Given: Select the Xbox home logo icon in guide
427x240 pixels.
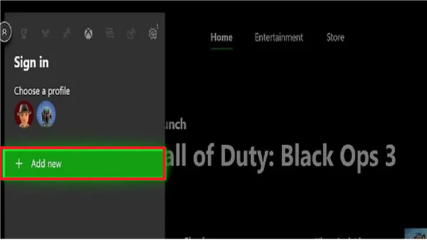Looking at the screenshot, I should pyautogui.click(x=88, y=33).
